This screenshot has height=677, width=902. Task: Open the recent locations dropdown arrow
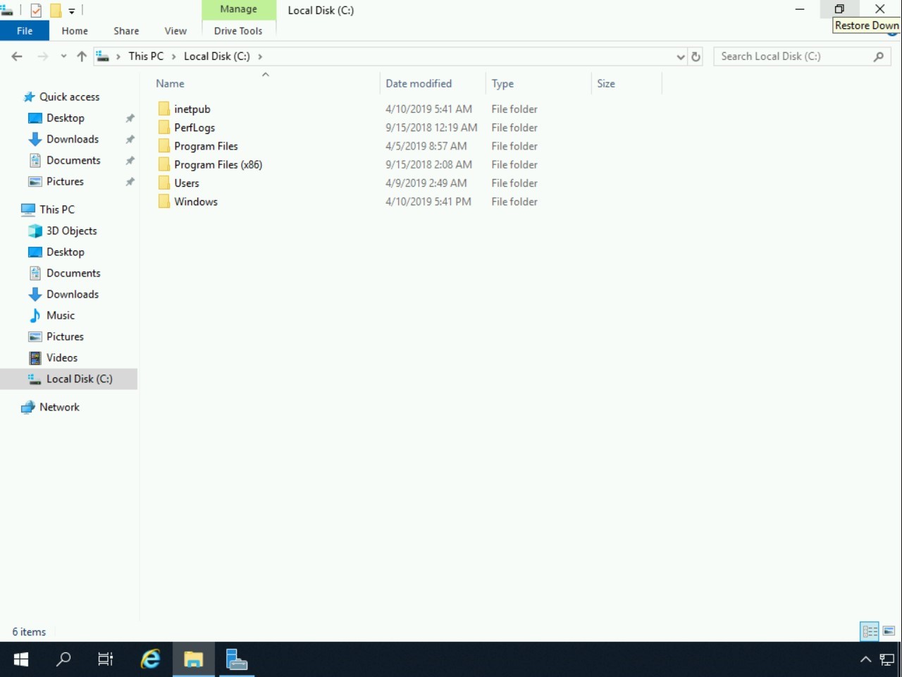tap(63, 56)
